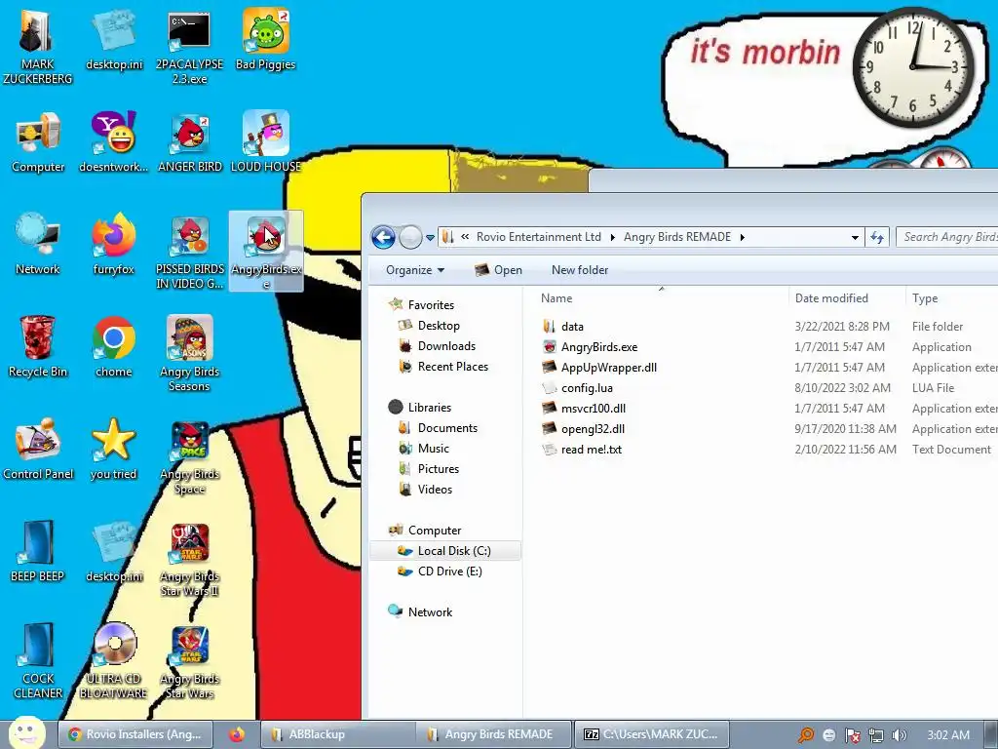Click the volume speaker tray icon

(900, 735)
